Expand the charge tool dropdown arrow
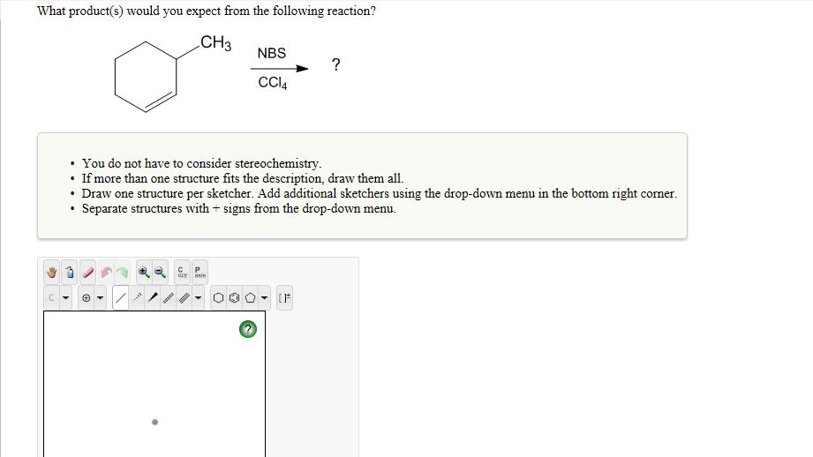The image size is (813, 457). pos(101,298)
